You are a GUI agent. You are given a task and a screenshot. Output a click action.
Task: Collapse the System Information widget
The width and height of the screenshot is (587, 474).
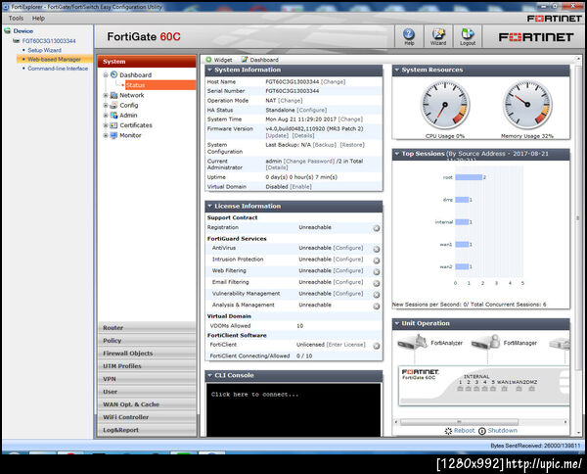pyautogui.click(x=209, y=71)
